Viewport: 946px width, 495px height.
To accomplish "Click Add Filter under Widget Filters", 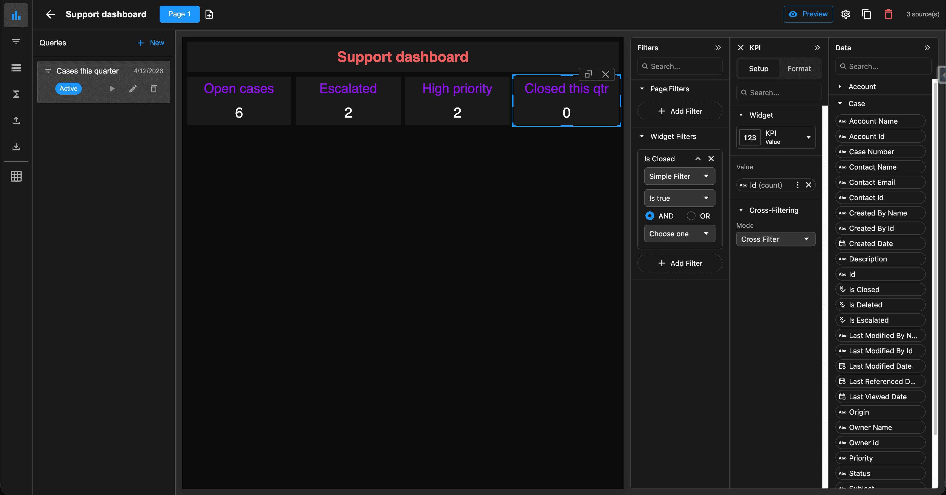I will point(679,263).
